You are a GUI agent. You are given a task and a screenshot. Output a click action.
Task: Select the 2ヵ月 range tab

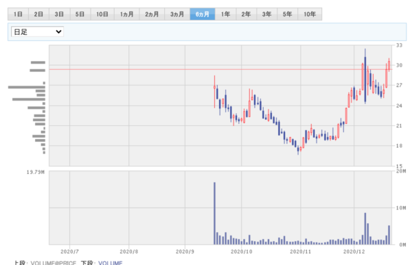click(x=152, y=14)
